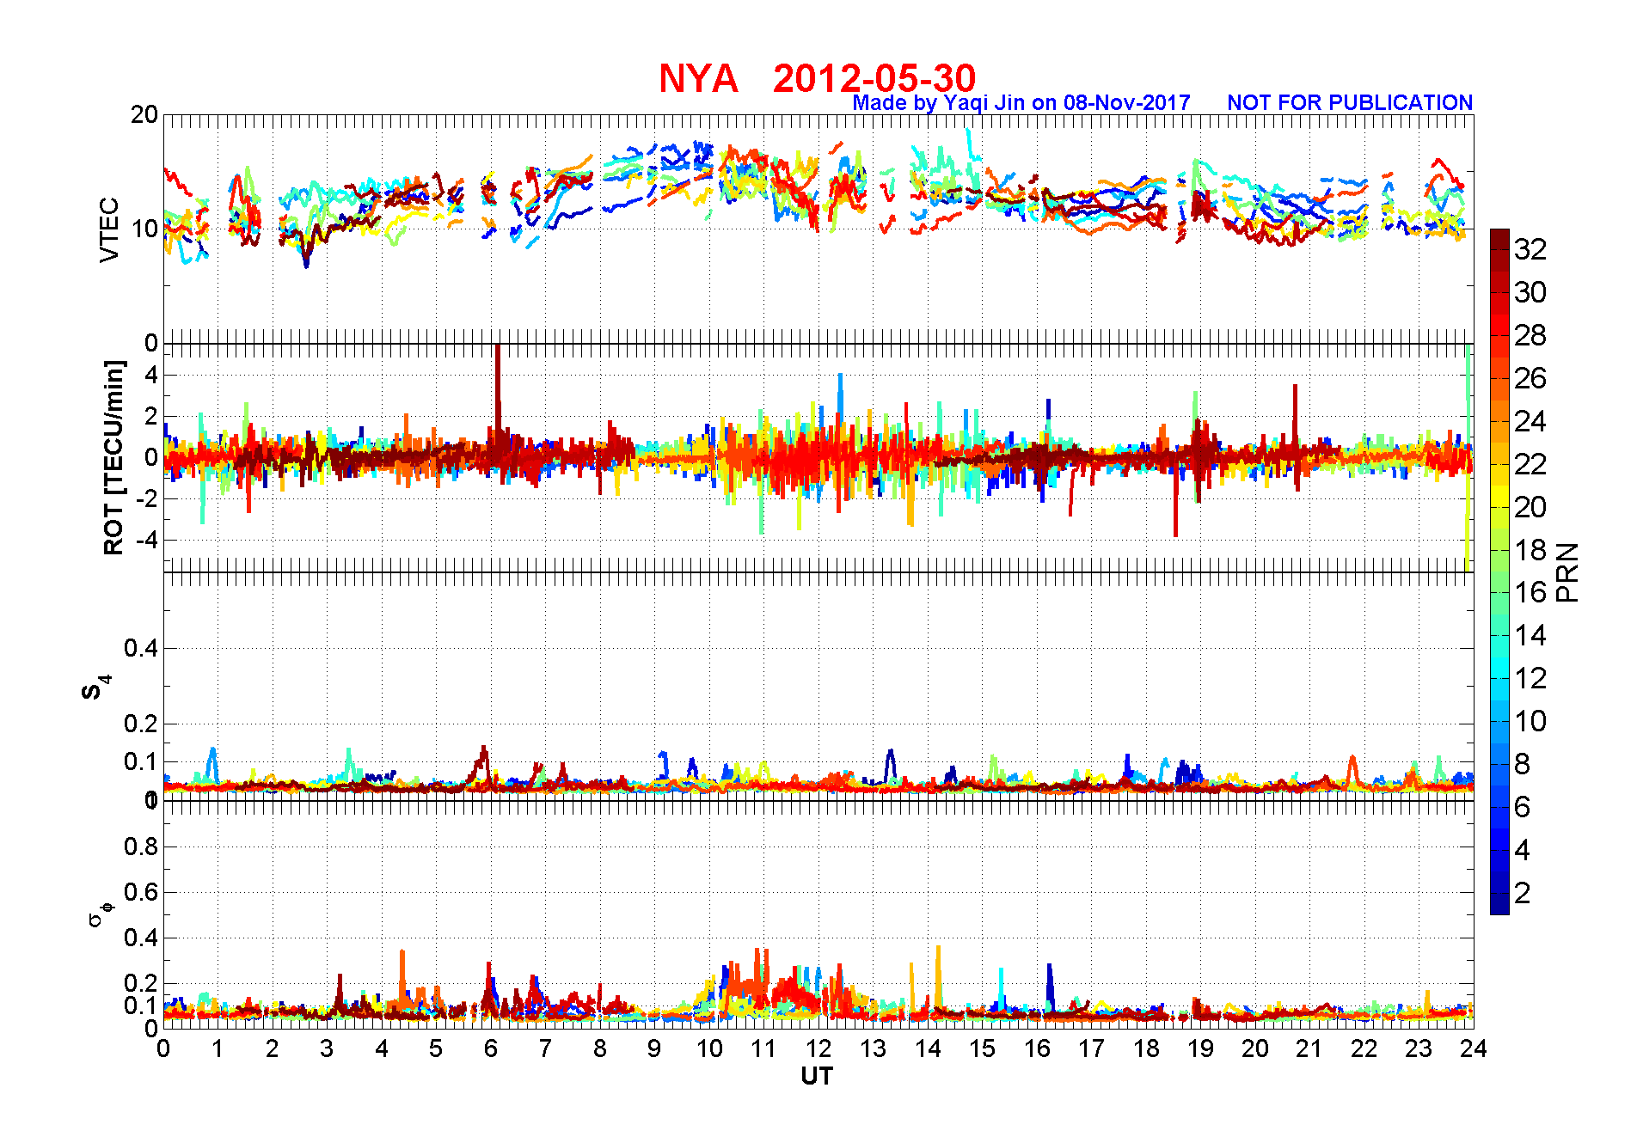Click x-axis tick label 24
The height and width of the screenshot is (1143, 1637).
(x=1474, y=1048)
